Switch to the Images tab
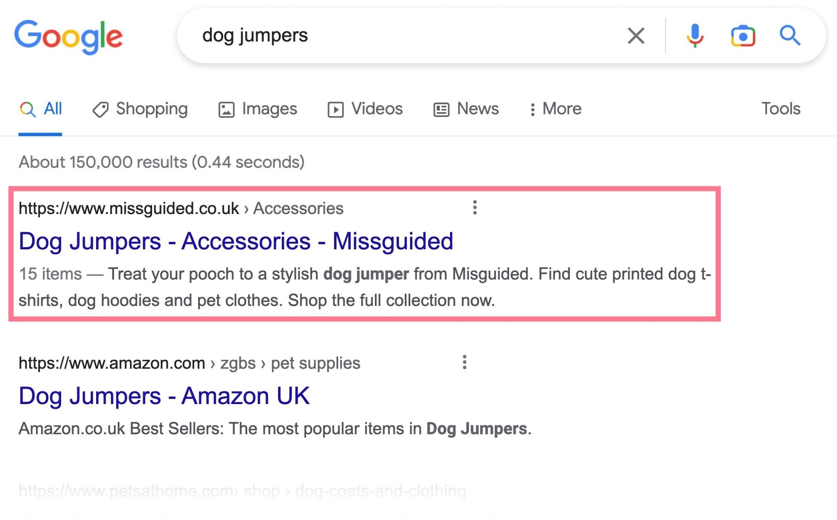This screenshot has height=520, width=837. click(257, 109)
